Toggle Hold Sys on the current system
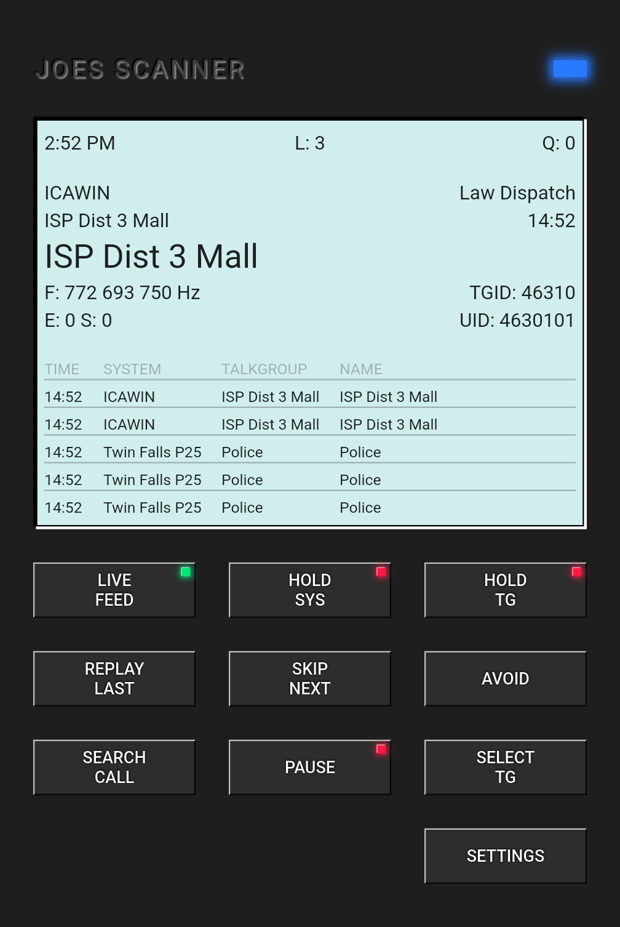This screenshot has height=927, width=620. (309, 590)
